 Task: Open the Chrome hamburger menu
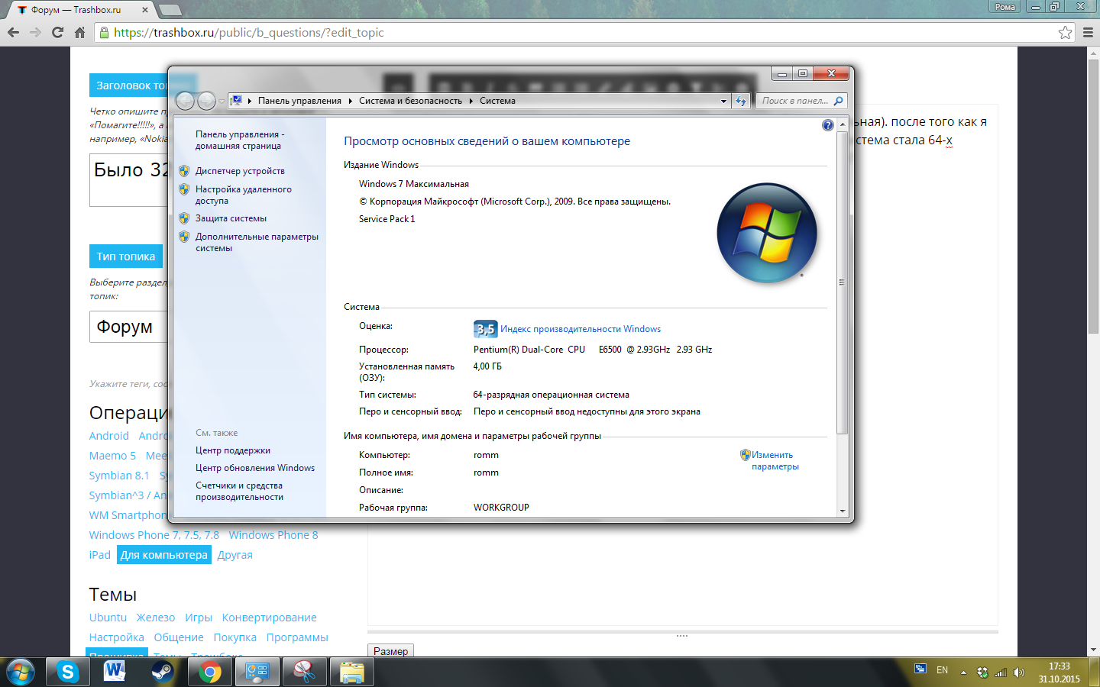(1088, 32)
